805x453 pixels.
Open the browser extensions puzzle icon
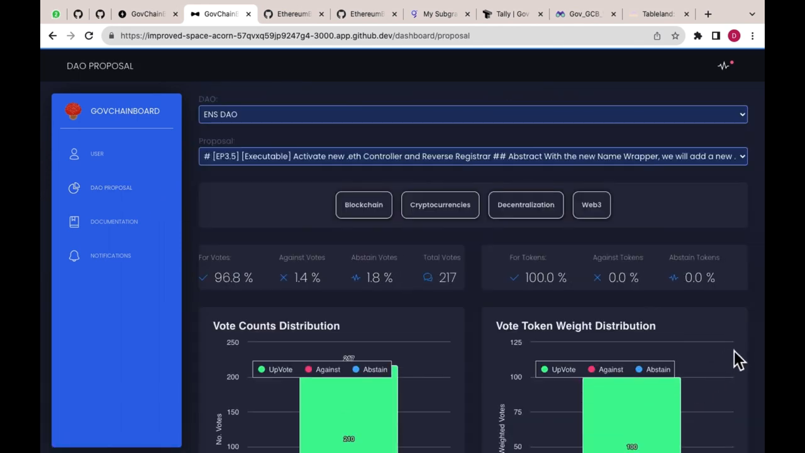(697, 36)
